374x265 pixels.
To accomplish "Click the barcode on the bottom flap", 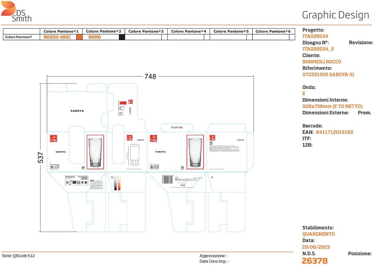I will tap(167, 179).
